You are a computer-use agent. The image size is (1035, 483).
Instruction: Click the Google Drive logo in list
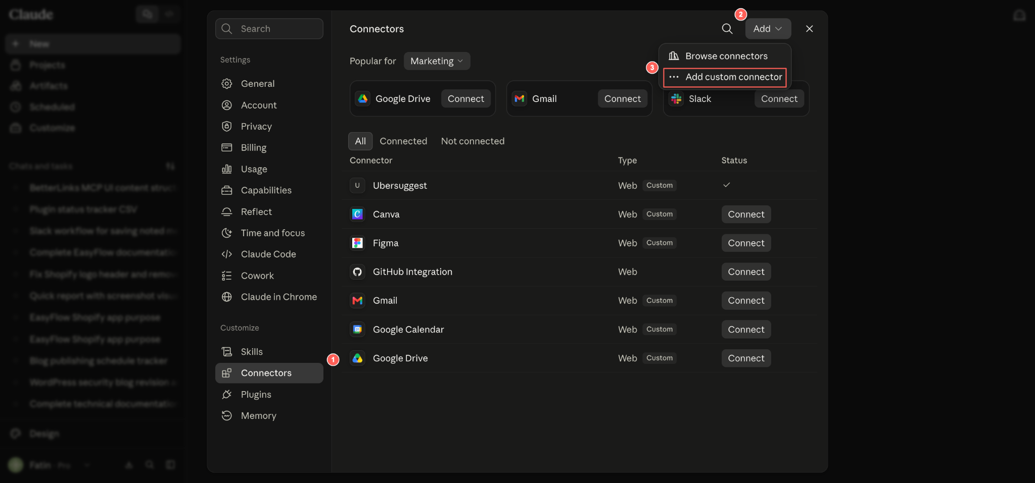coord(357,358)
